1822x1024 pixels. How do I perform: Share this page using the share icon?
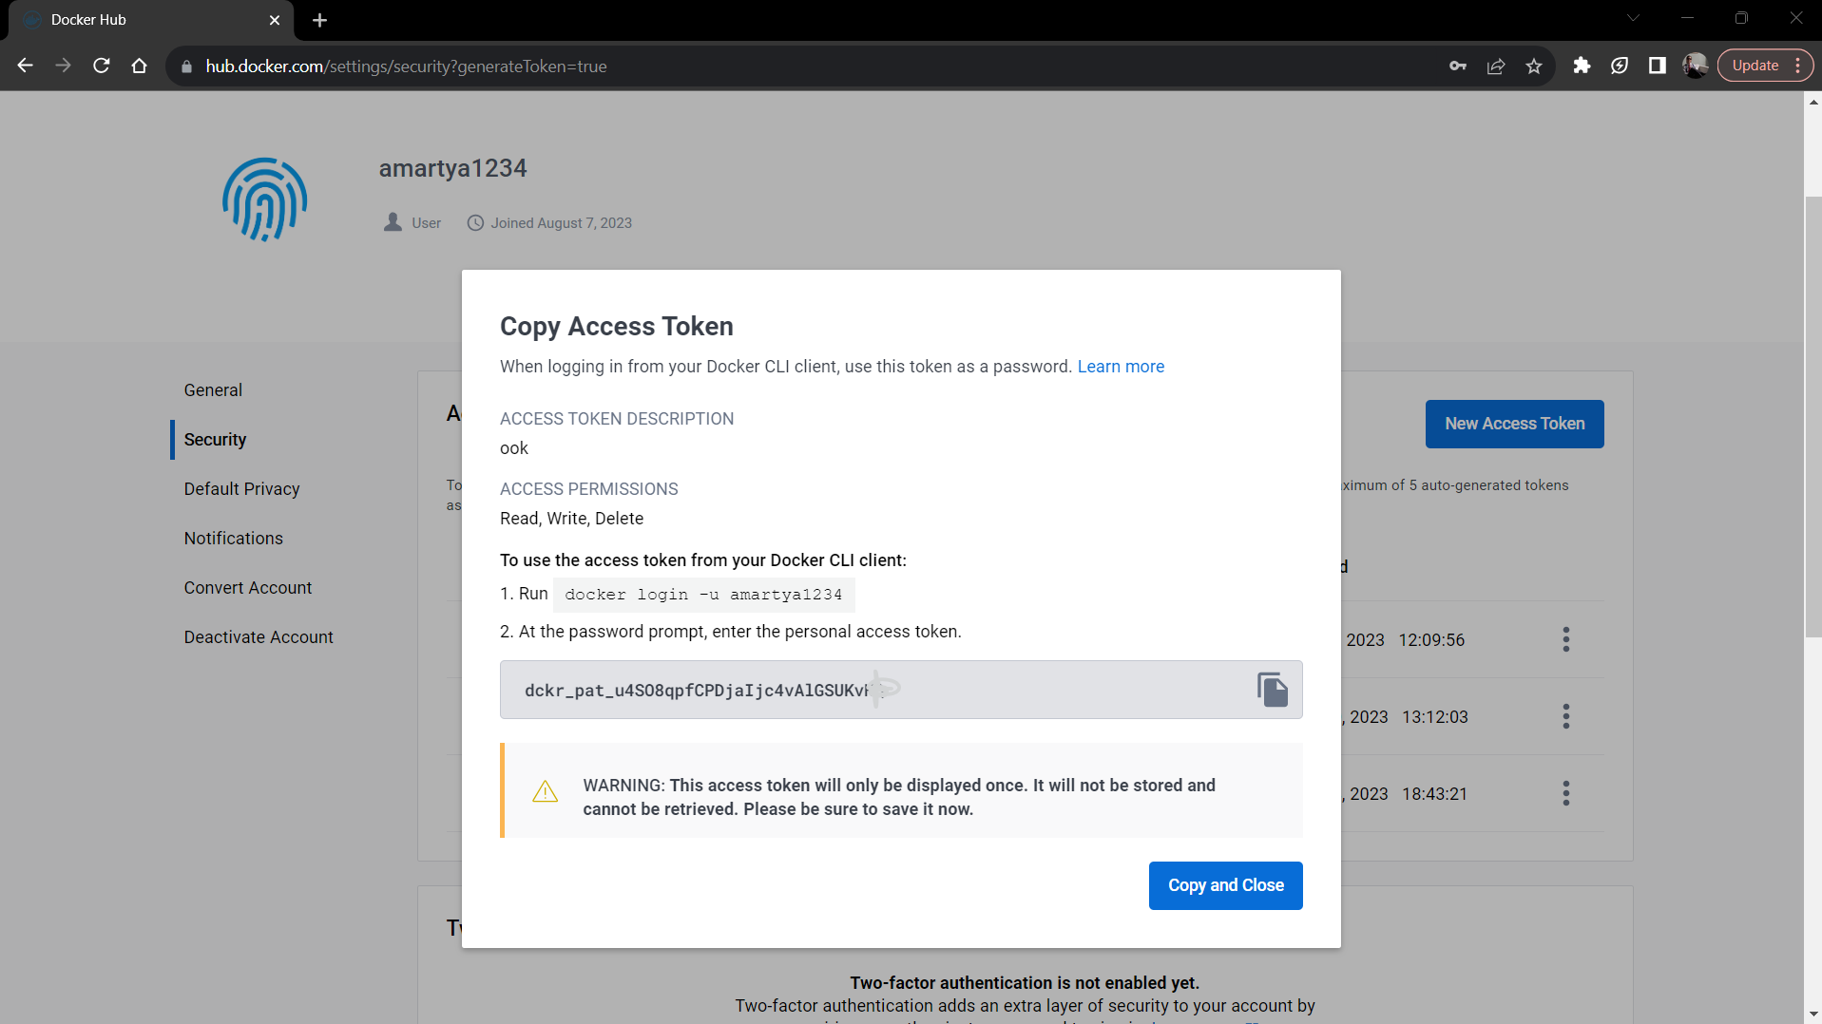coord(1496,66)
